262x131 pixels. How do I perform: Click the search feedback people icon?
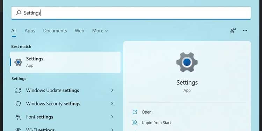233,30
